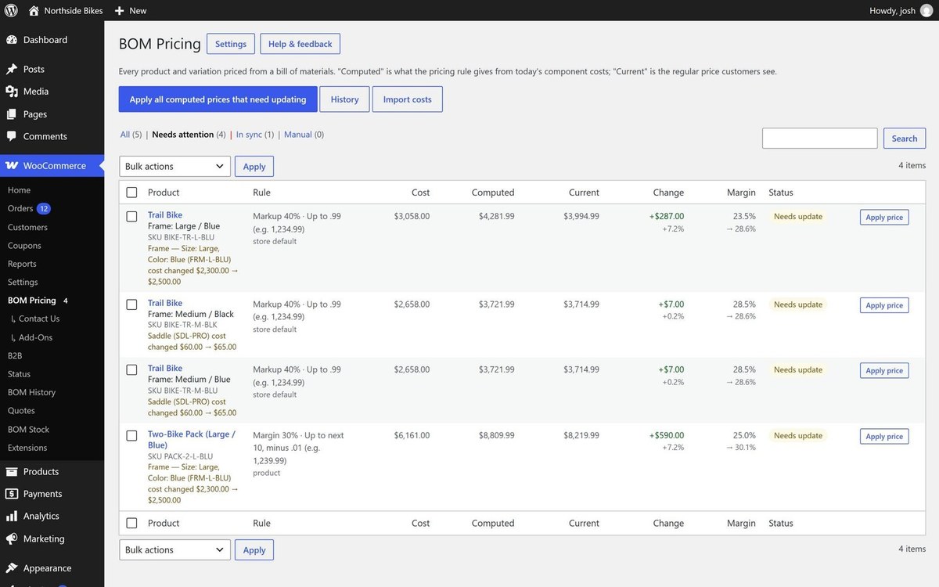Click Apply next to top Bulk actions
Viewport: 939px width, 587px height.
tap(254, 167)
